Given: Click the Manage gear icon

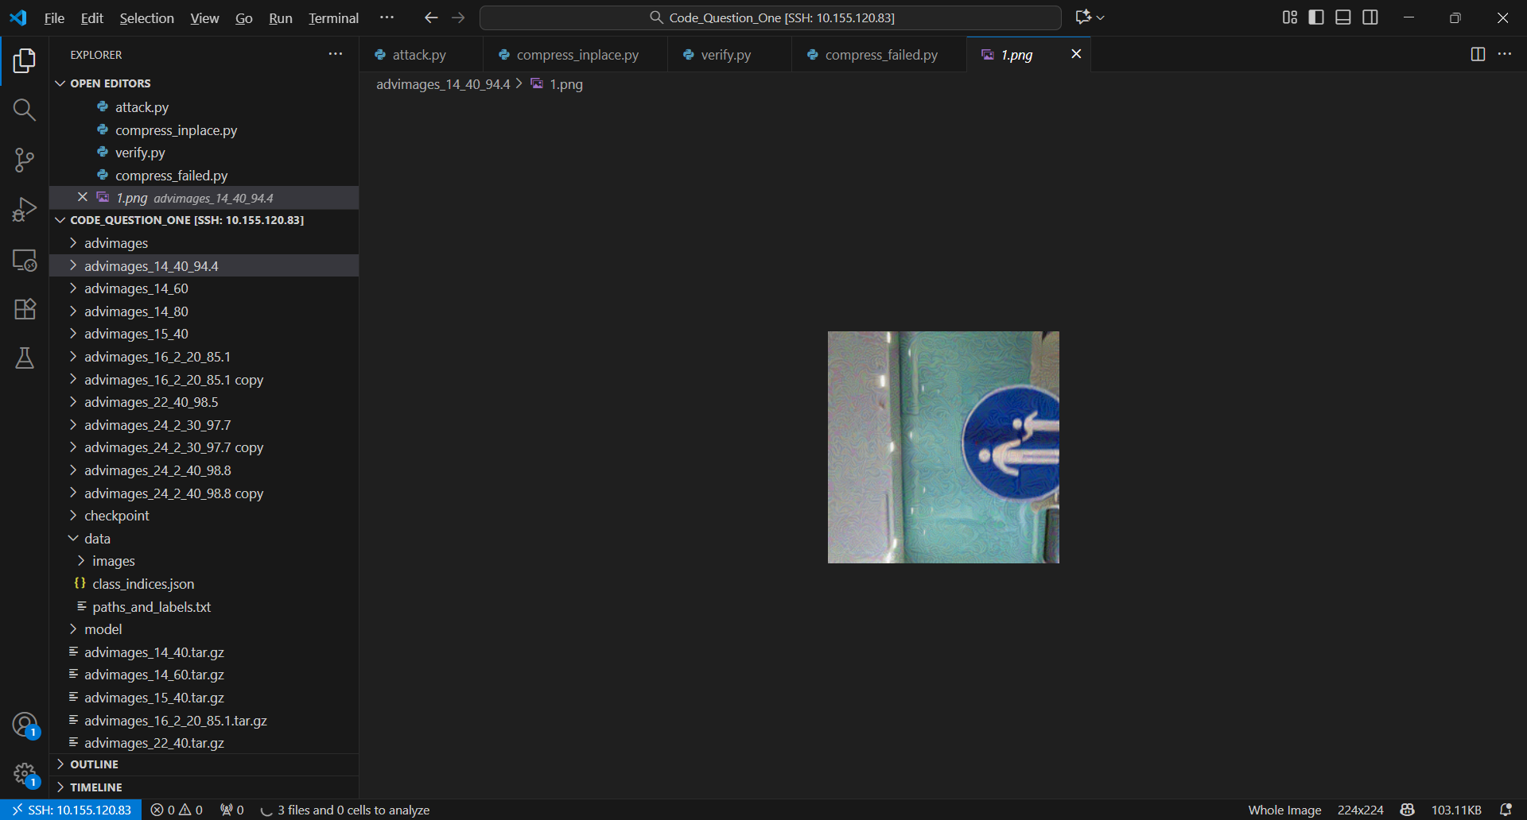Looking at the screenshot, I should pos(25,773).
